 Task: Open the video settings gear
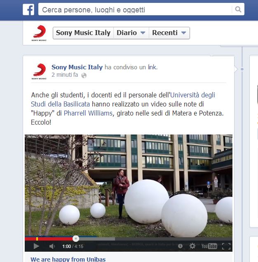pos(192,246)
